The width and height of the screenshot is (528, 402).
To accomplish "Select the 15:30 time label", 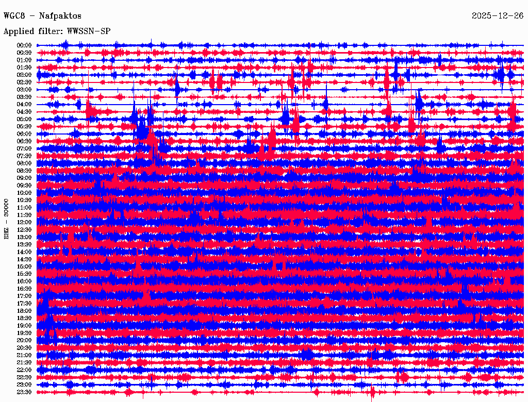I will click(24, 274).
